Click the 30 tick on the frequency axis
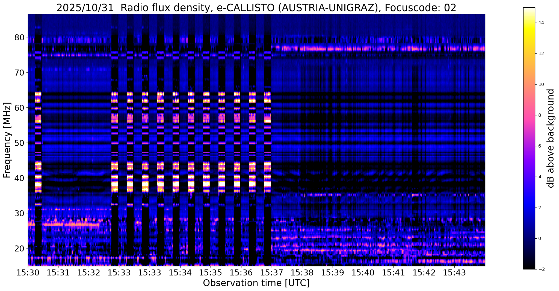The width and height of the screenshot is (559, 291). coord(19,213)
